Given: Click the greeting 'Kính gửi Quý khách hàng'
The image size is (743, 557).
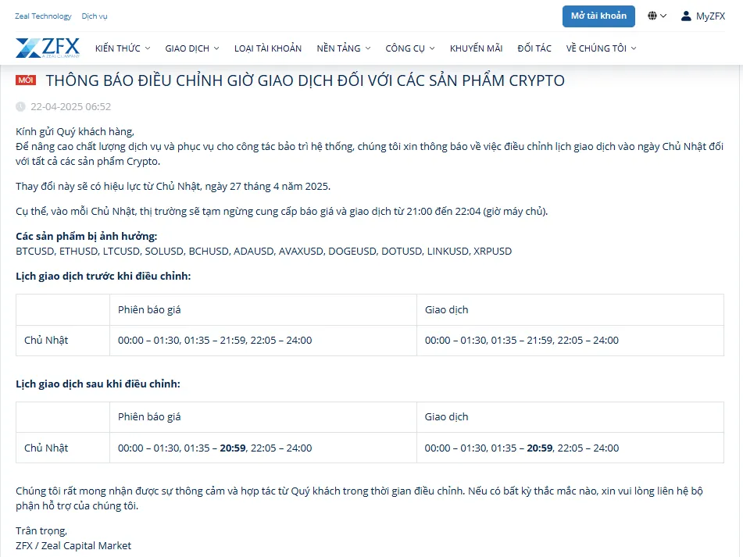Looking at the screenshot, I should pyautogui.click(x=75, y=132).
